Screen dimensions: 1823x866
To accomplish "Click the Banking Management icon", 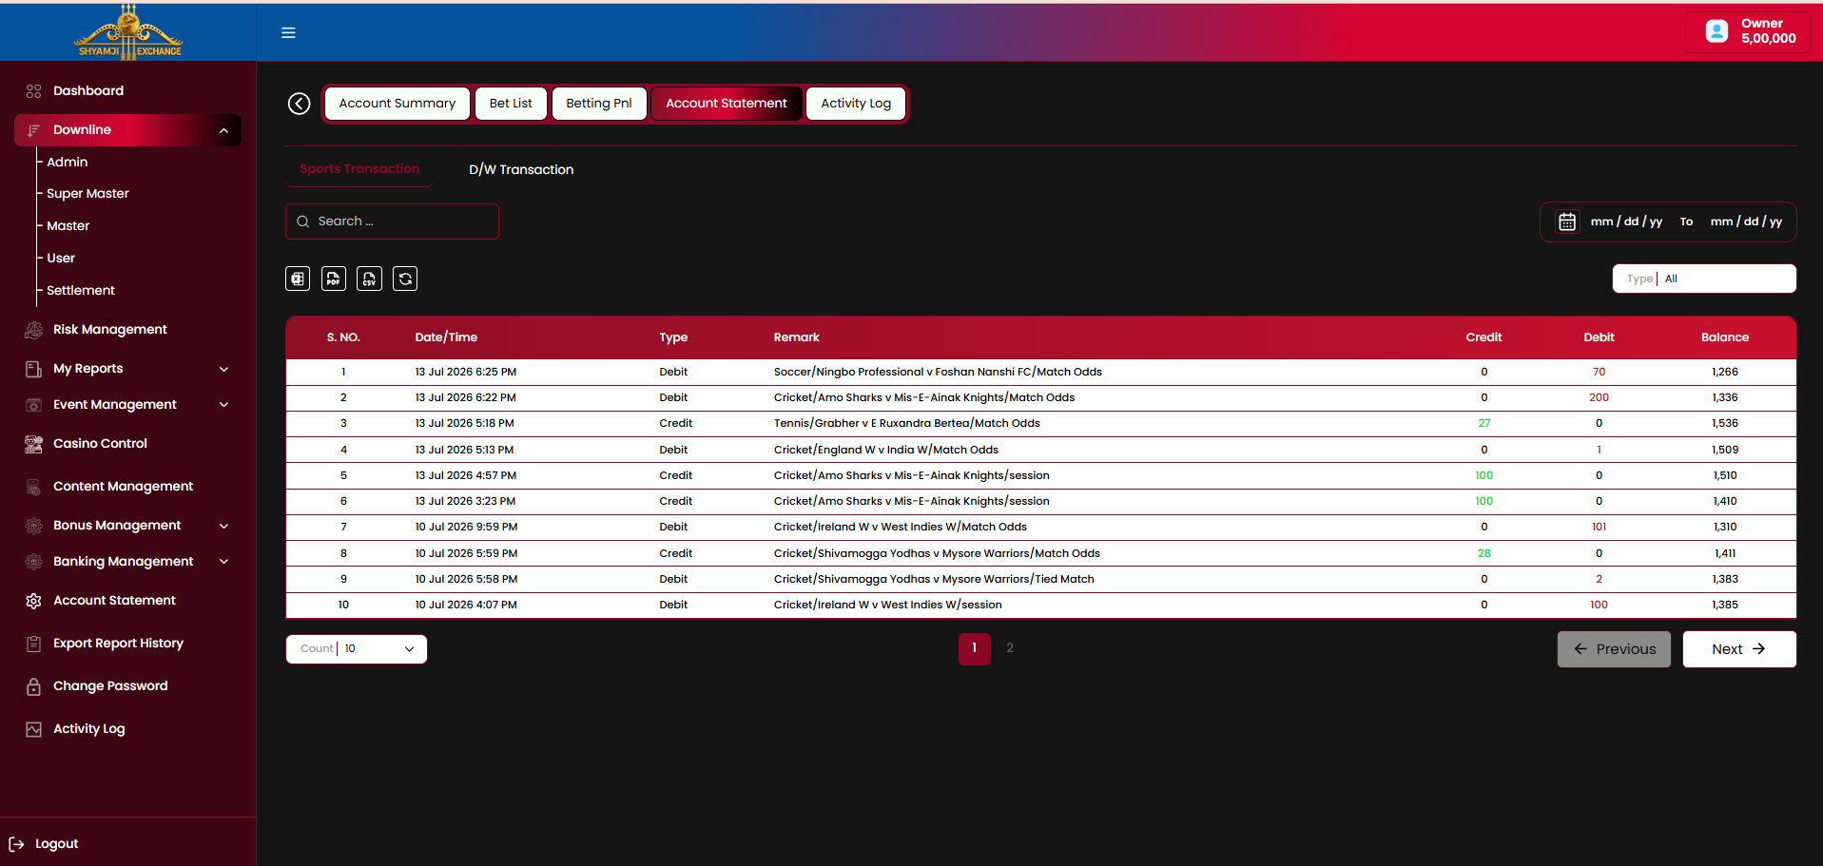I will (x=34, y=562).
